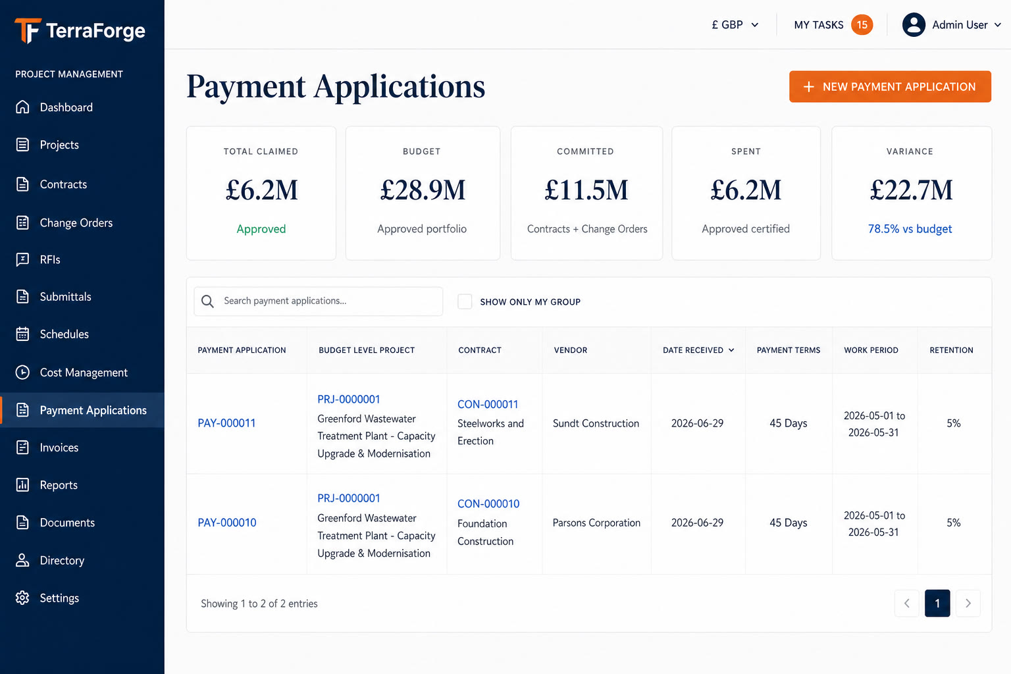Click the Reports chart icon

[x=22, y=484]
